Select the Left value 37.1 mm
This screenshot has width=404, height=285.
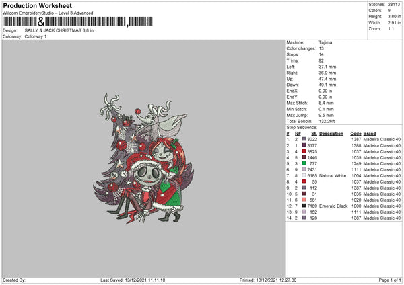point(327,67)
